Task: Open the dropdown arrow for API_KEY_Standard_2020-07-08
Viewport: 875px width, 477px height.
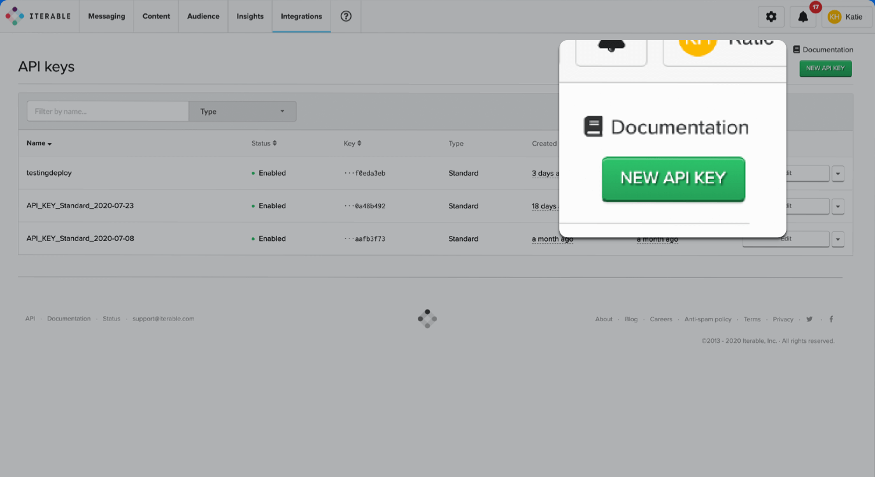Action: coord(838,239)
